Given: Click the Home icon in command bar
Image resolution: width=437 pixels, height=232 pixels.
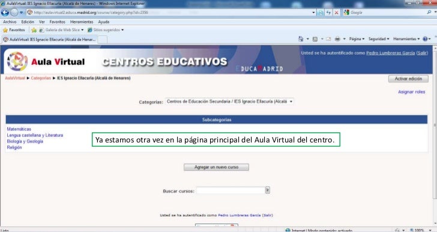Looking at the screenshot, I should point(301,39).
